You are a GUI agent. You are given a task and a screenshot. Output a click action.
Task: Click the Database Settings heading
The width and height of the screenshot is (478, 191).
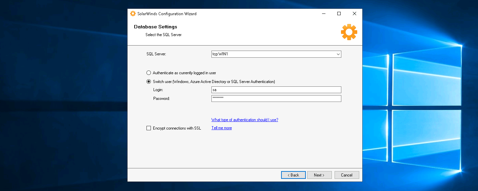155,27
